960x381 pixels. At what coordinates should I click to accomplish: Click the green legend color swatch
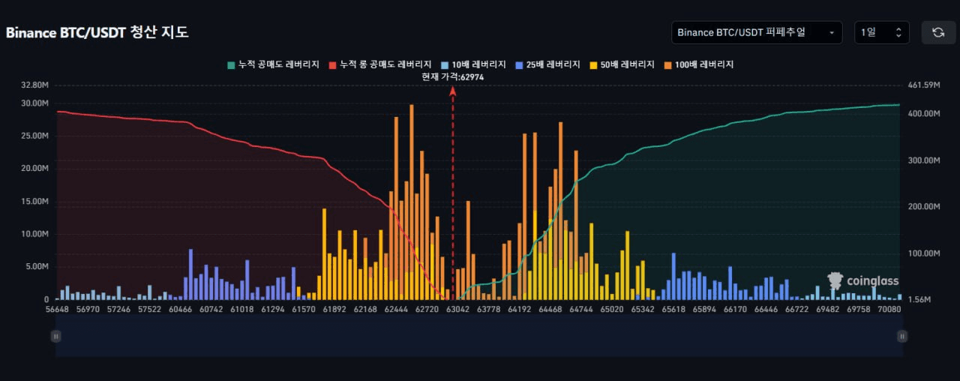tap(232, 64)
